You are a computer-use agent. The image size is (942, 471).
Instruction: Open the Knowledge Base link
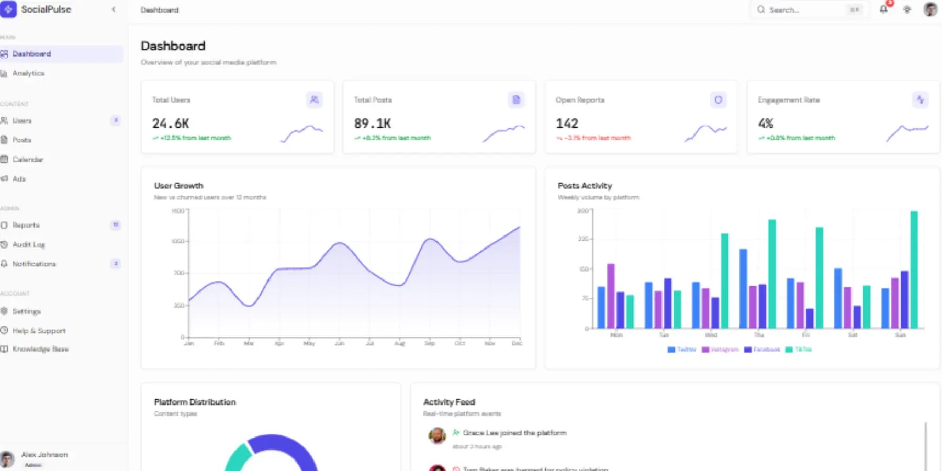[61, 349]
